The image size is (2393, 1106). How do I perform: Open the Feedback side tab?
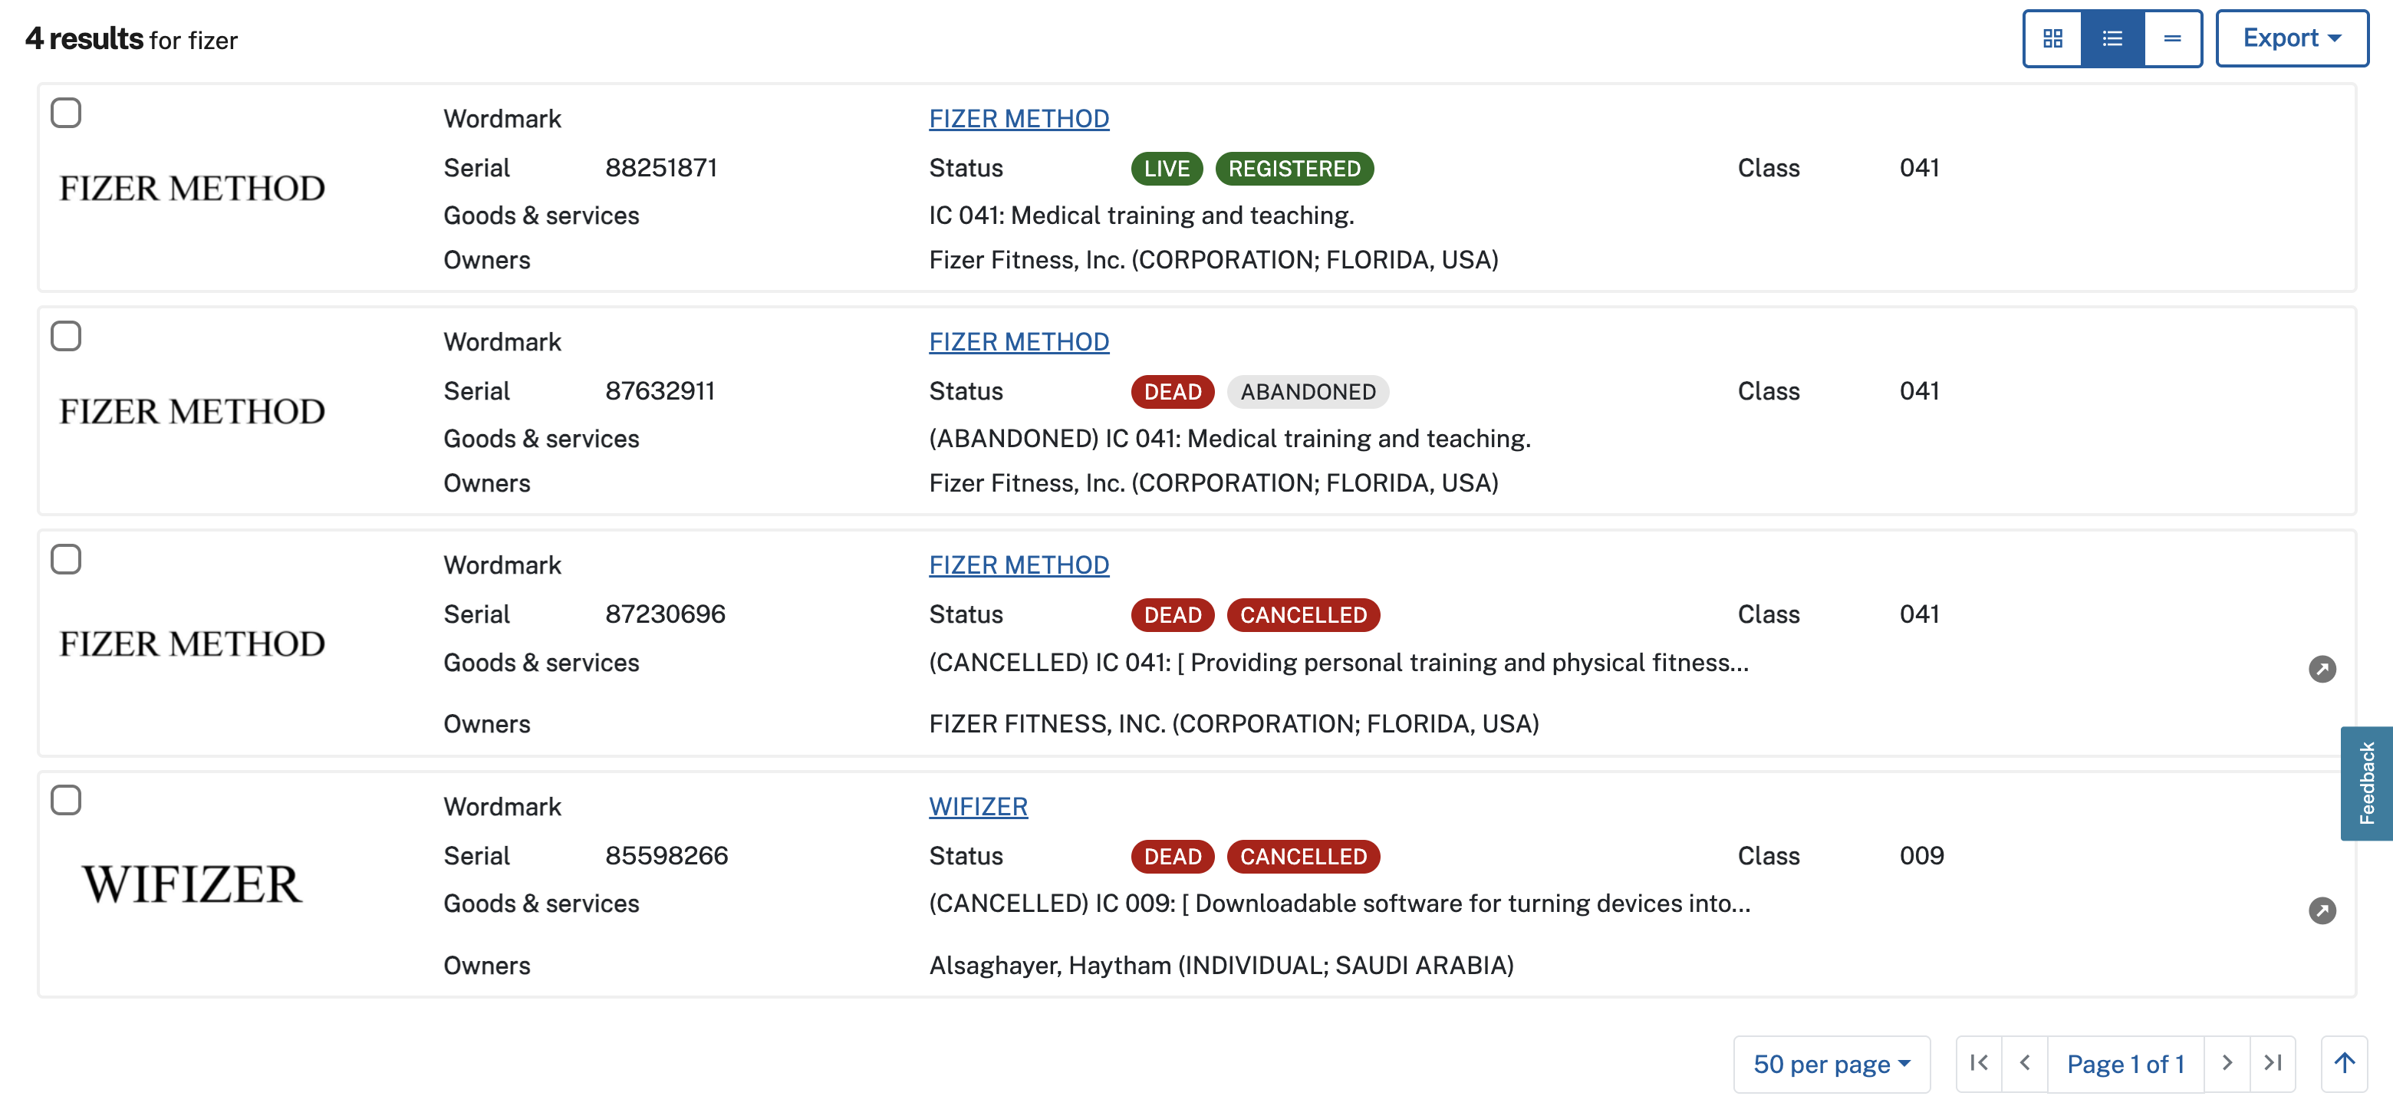click(2366, 783)
